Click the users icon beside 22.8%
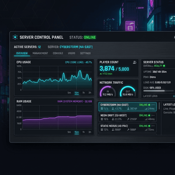175x175 pixels. (x=113, y=119)
